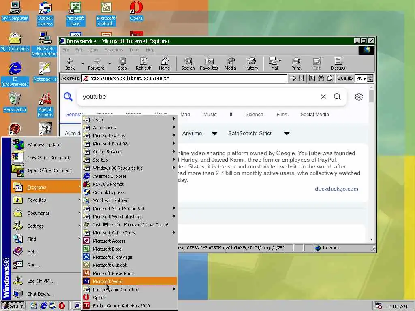Viewport: 415px width, 311px height.
Task: Expand the Accessories submenu
Action: coord(129,128)
